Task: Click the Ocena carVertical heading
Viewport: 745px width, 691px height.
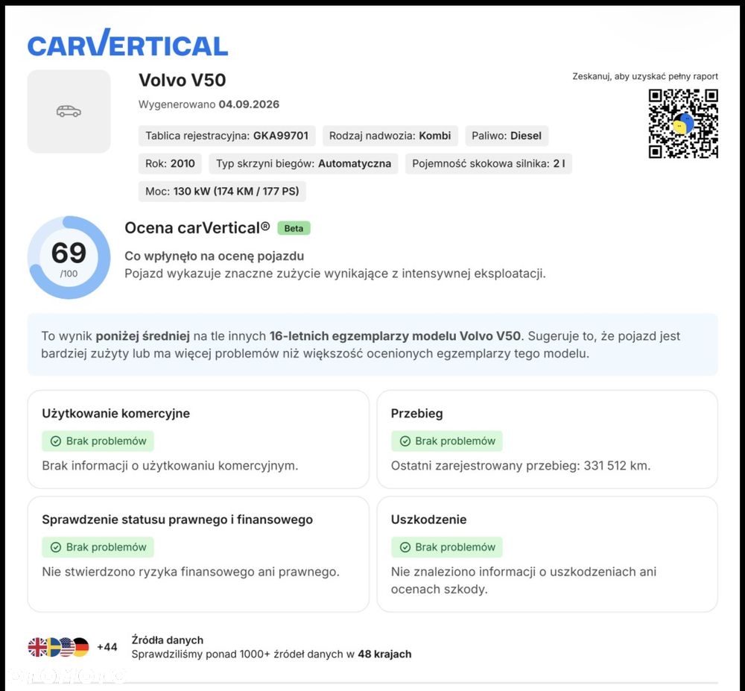Action: 197,228
